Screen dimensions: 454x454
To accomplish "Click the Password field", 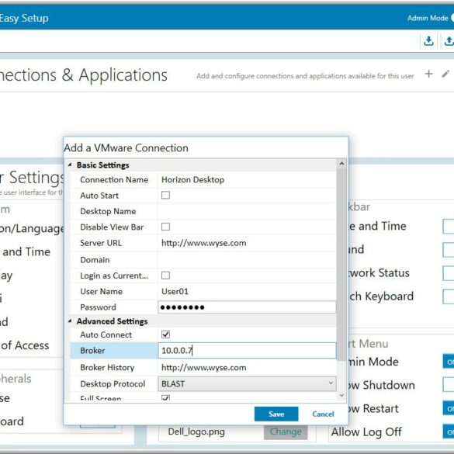I will tap(247, 307).
